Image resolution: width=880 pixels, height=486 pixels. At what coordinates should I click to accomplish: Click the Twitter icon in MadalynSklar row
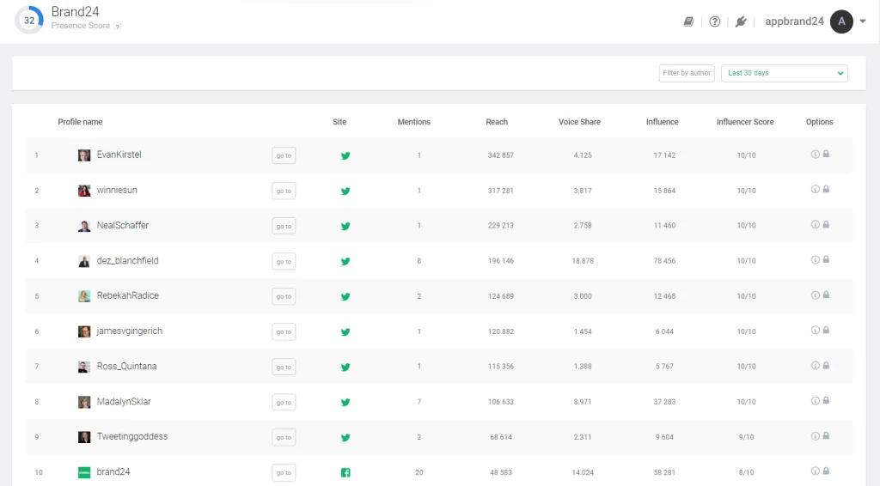(x=345, y=402)
